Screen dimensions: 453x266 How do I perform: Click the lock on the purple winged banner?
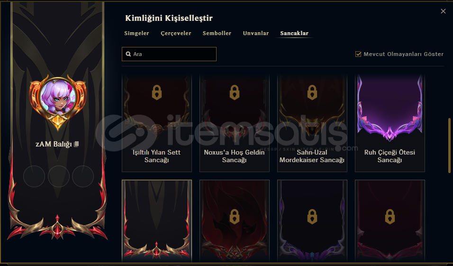[312, 217]
